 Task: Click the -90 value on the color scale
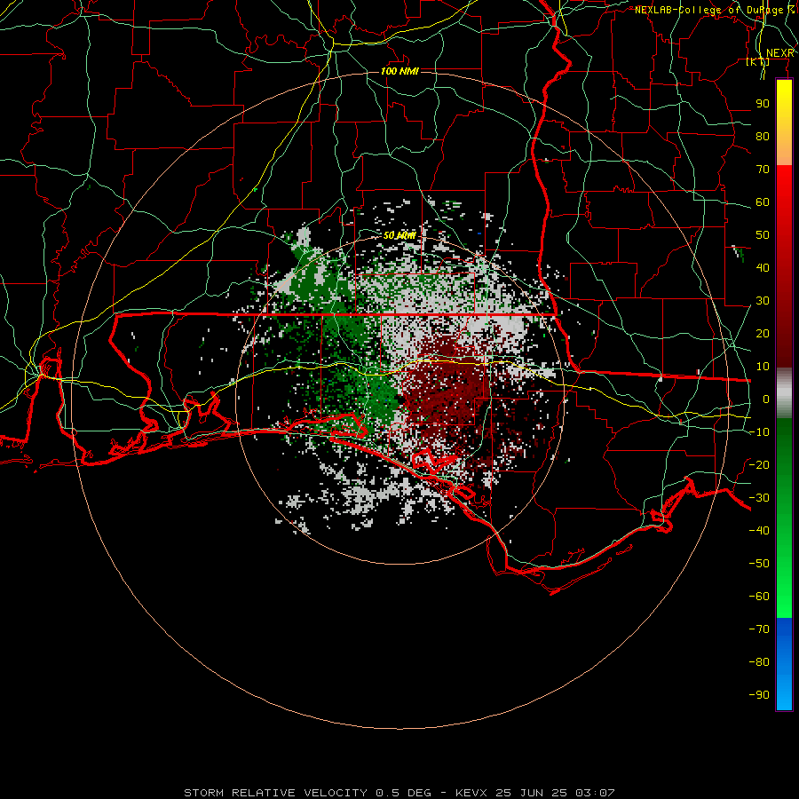click(759, 695)
